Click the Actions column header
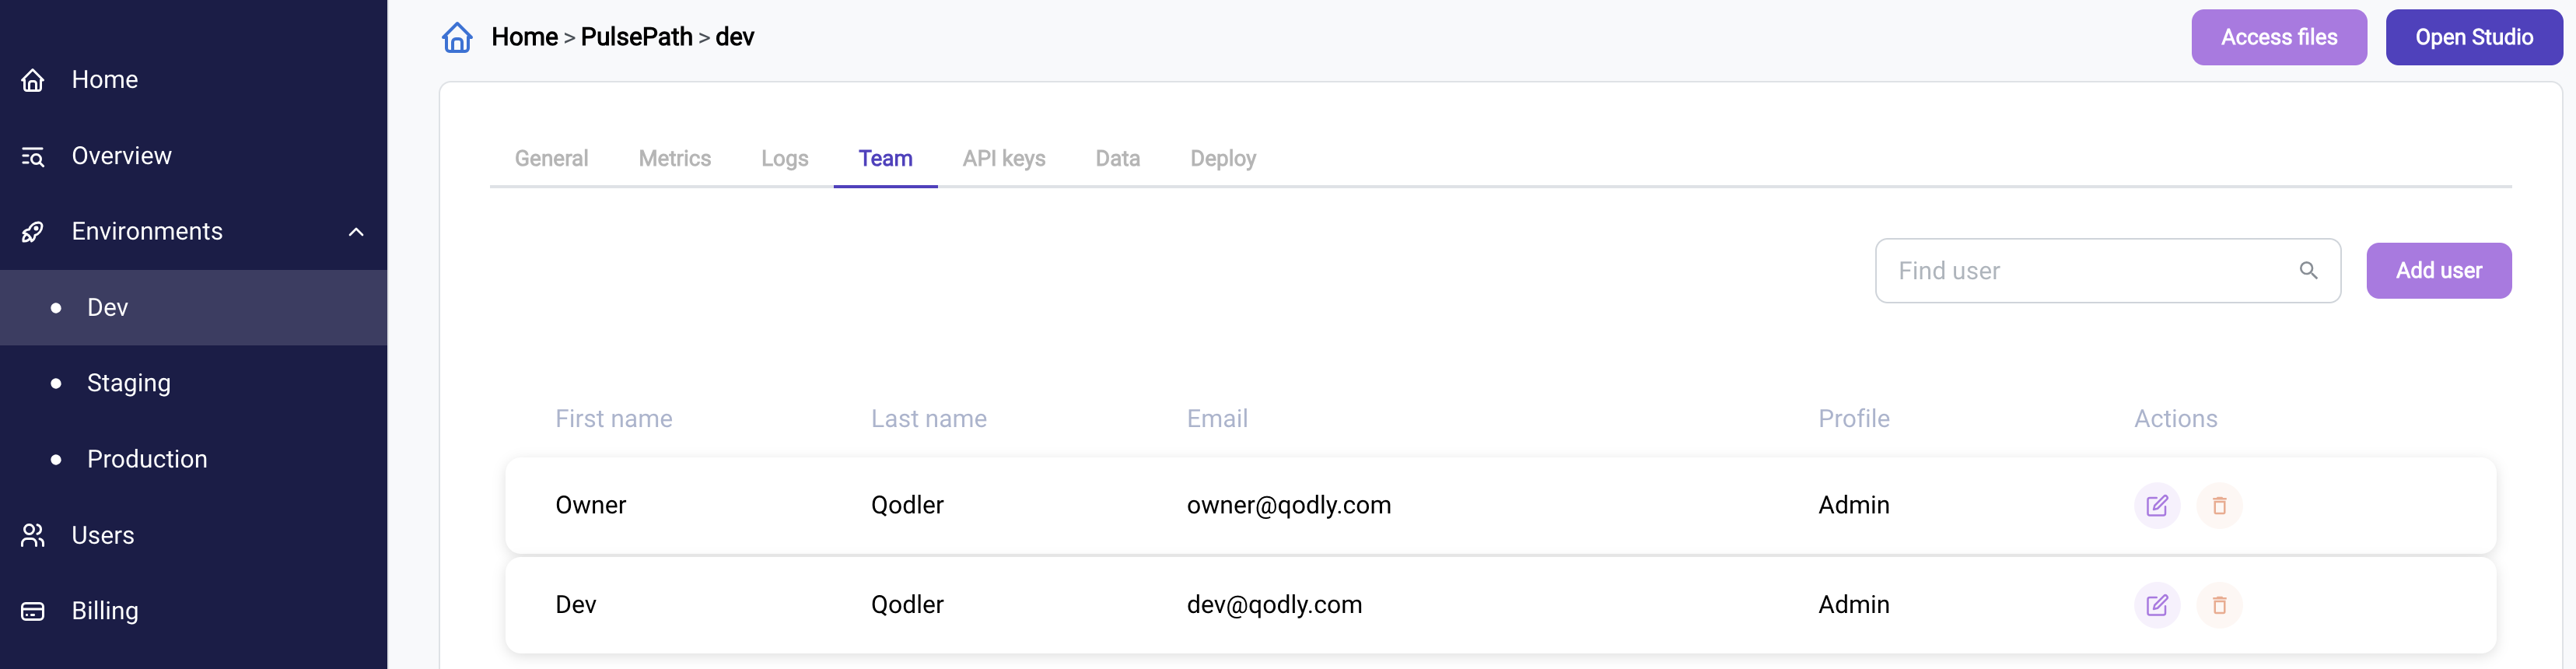2576x669 pixels. (x=2175, y=419)
